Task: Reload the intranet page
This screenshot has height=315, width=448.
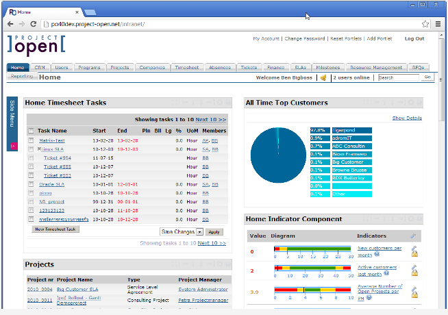Action: (x=33, y=24)
